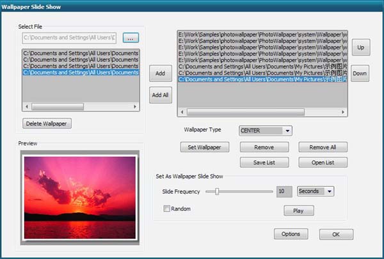The image size is (384, 259).
Task: Click the Open List button
Action: [323, 162]
